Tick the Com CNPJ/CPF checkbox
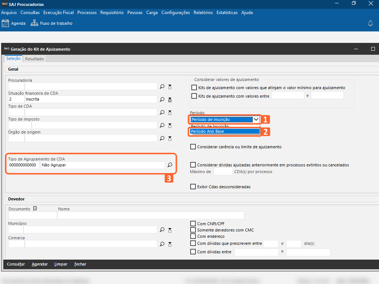This screenshot has height=284, width=379. (x=193, y=224)
